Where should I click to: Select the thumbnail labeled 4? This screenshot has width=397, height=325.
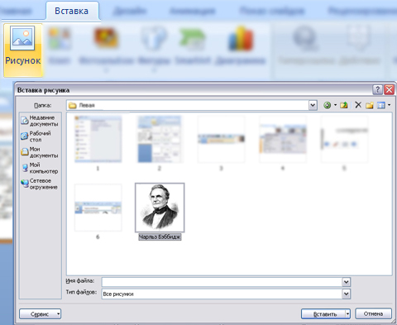[x=283, y=139]
